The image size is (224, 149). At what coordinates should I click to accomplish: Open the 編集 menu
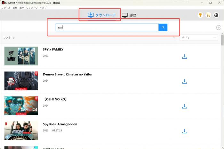point(15,8)
